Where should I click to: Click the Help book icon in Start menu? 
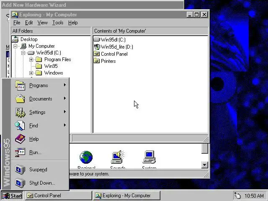[x=20, y=139]
